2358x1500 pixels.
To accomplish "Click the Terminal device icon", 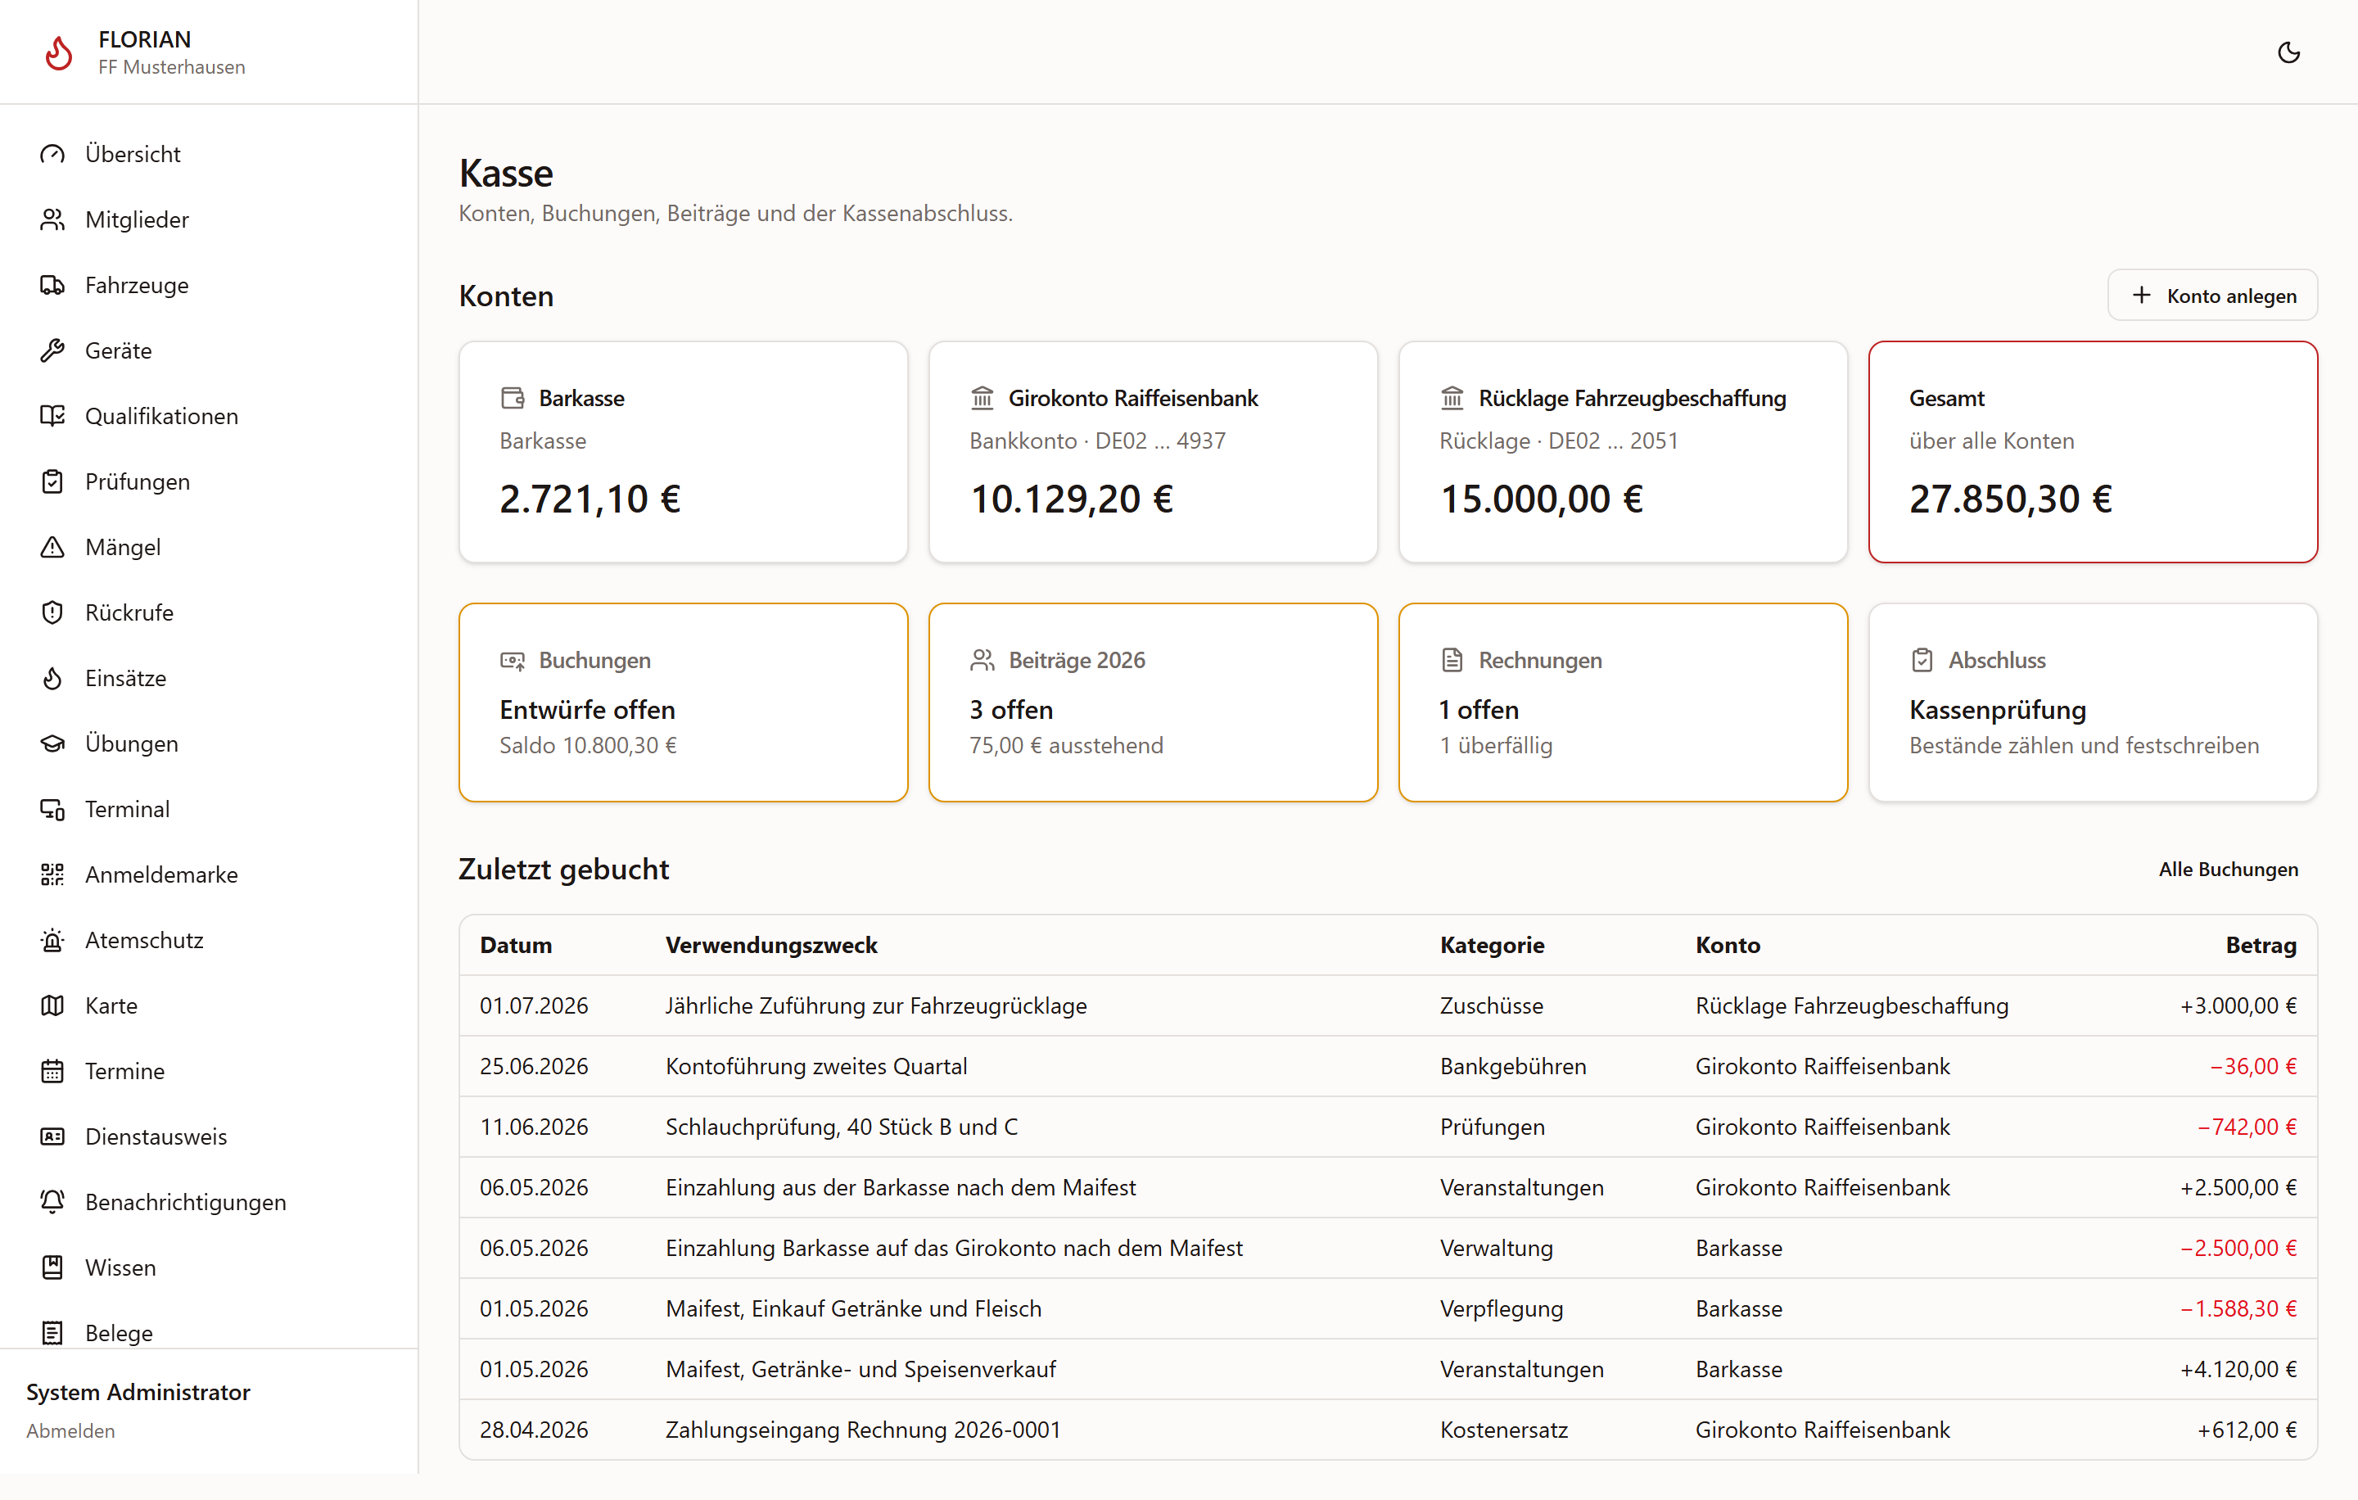I will (x=52, y=810).
